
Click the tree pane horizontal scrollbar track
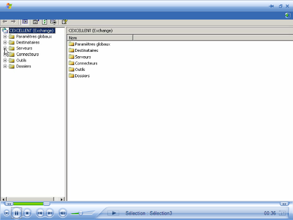point(57,199)
